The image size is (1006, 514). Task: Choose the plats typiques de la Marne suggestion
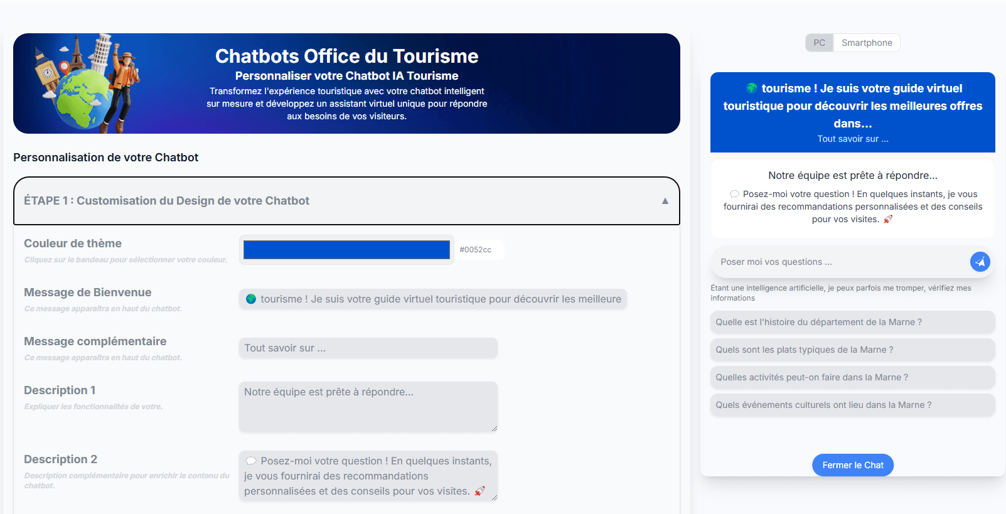[852, 350]
